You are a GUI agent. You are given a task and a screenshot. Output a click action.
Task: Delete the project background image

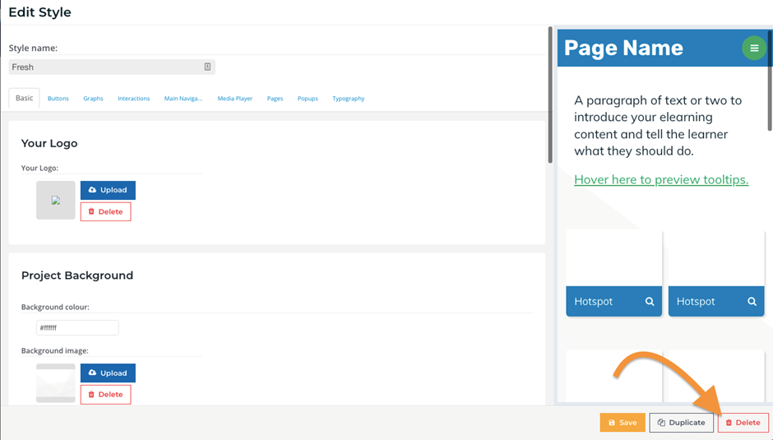(105, 395)
